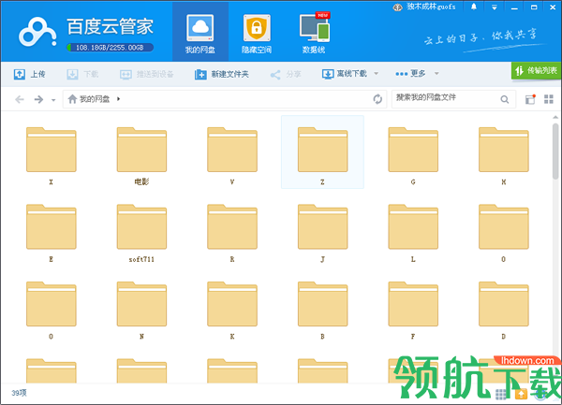
Task: Select the highlighted folder Z
Action: click(322, 152)
